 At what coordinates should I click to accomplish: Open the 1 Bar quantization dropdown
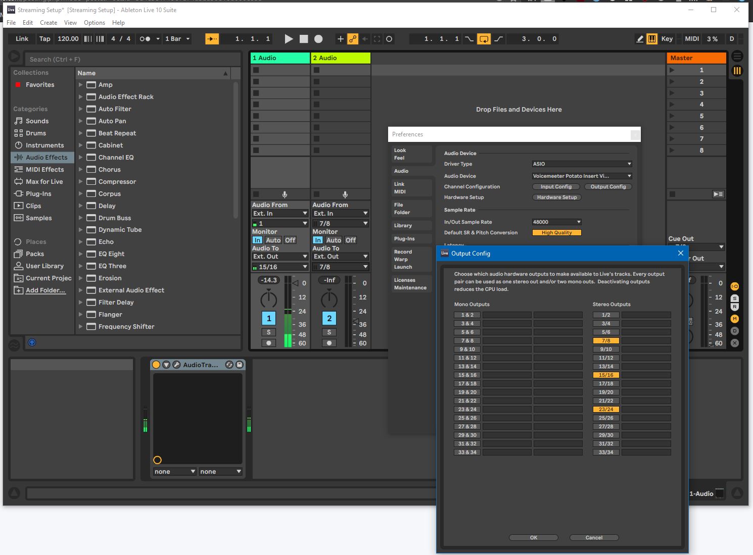pyautogui.click(x=177, y=39)
